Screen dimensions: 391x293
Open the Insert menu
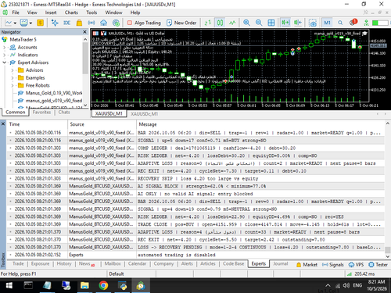tap(51, 13)
